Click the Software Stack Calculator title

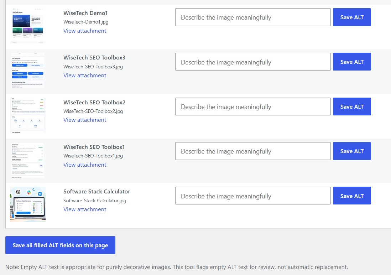coord(97,192)
